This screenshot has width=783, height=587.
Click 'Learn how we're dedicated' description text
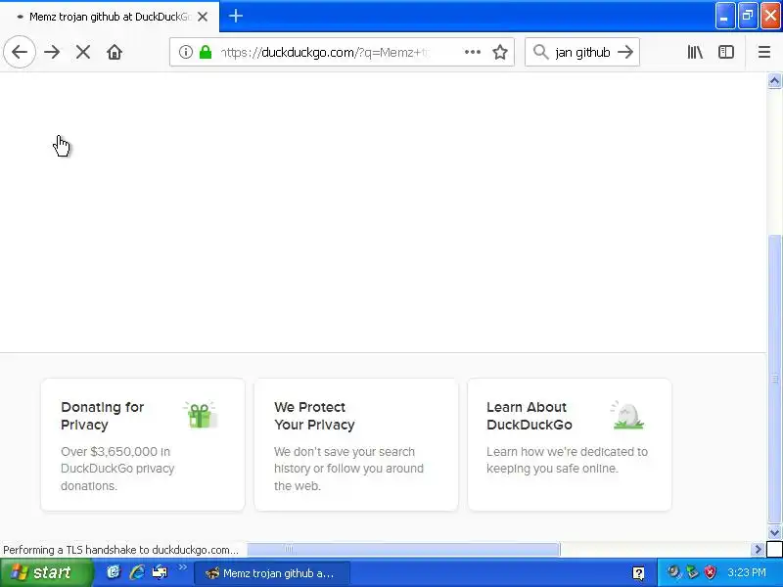[567, 460]
